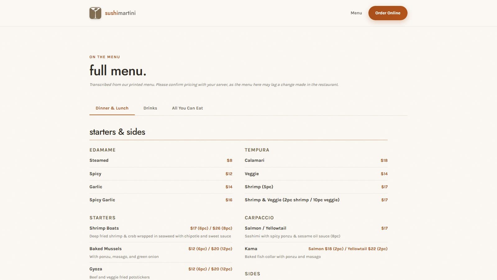
Task: Click the ponzu, masago, green onion description
Action: point(124,257)
